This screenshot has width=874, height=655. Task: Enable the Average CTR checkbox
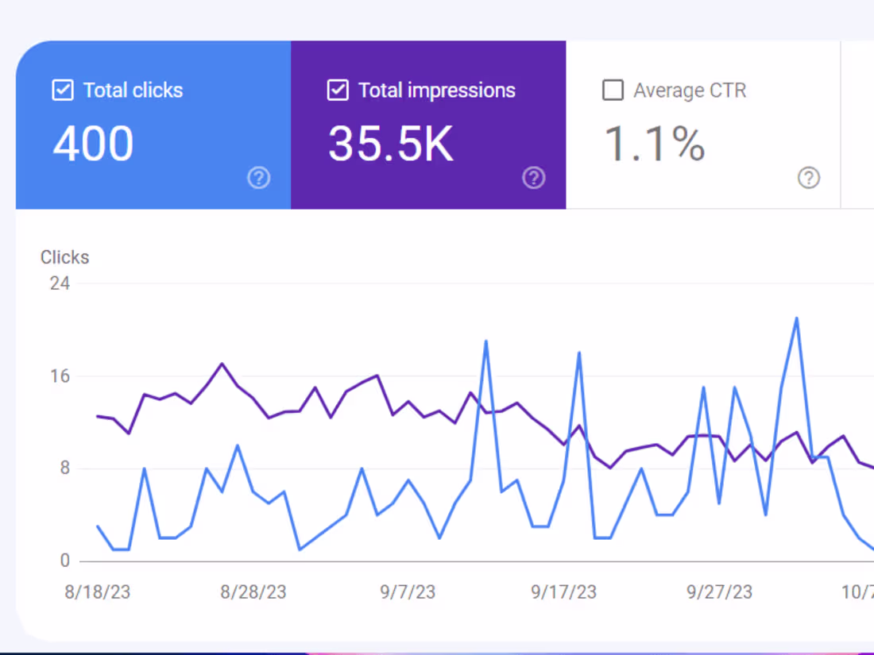pyautogui.click(x=613, y=90)
